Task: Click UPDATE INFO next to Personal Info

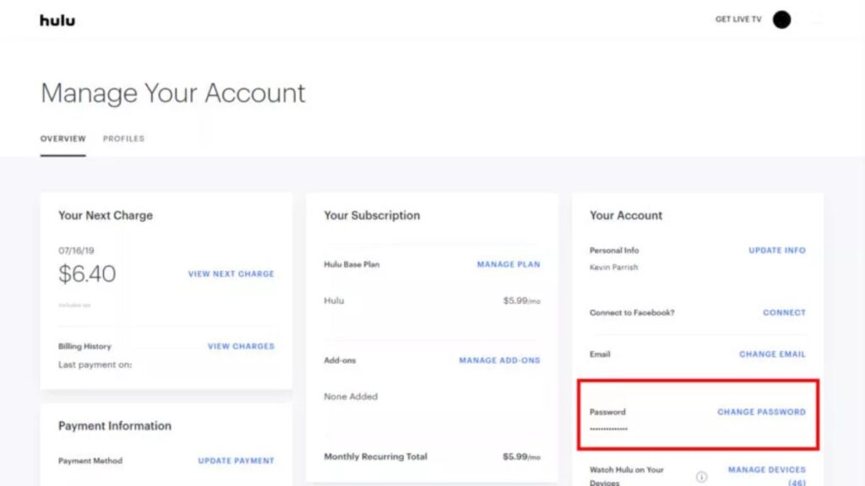Action: [776, 250]
